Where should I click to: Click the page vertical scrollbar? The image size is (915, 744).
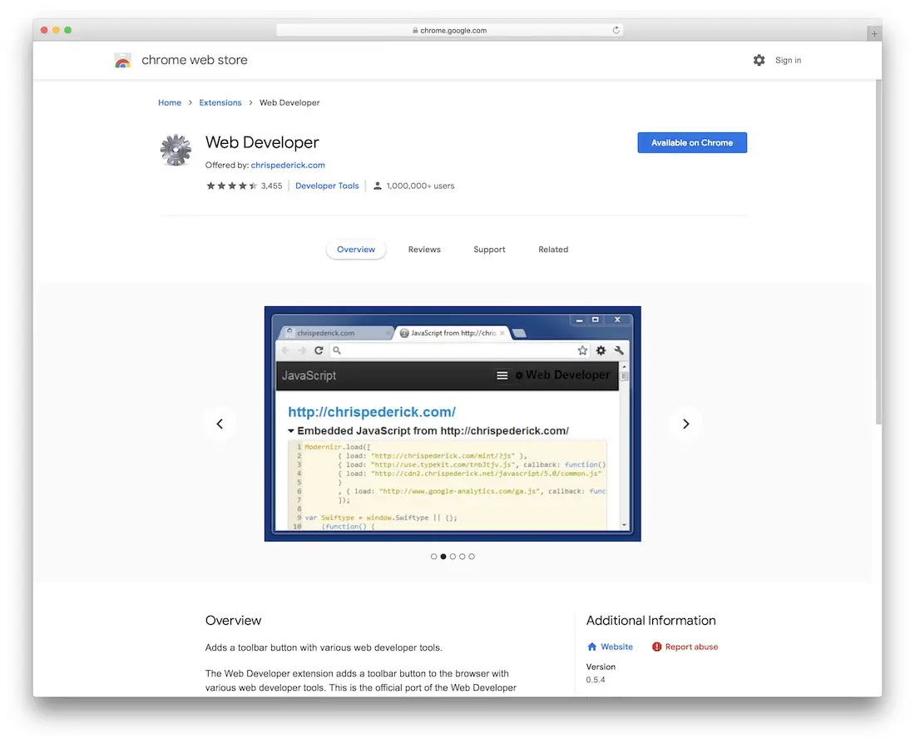pos(878,252)
